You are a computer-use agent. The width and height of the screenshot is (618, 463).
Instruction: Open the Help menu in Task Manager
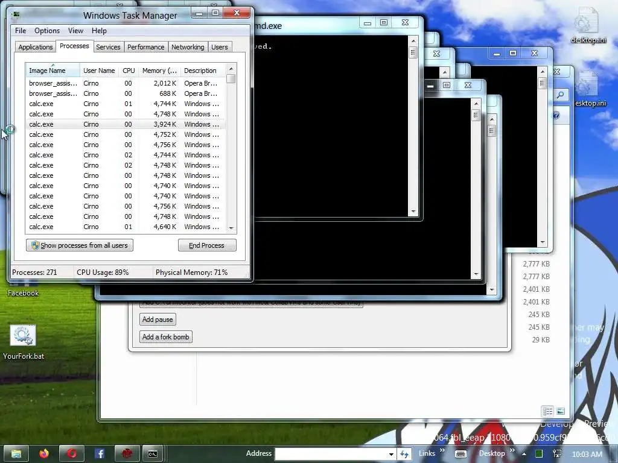click(99, 31)
